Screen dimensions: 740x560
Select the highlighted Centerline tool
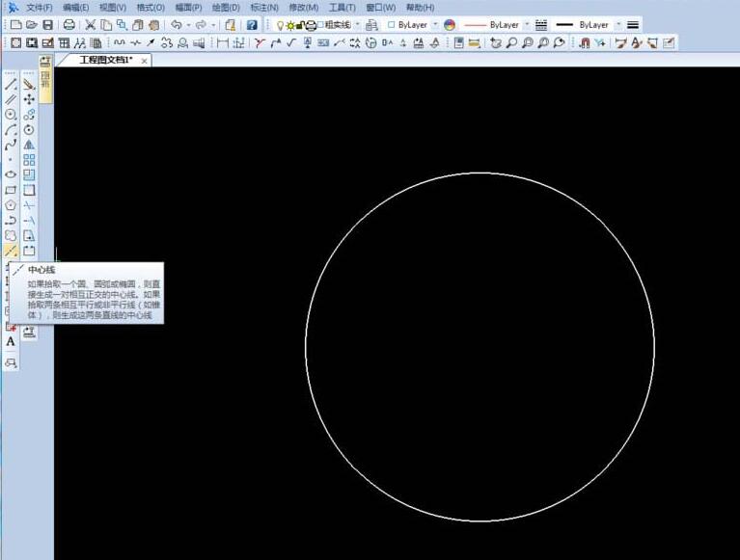tap(11, 251)
